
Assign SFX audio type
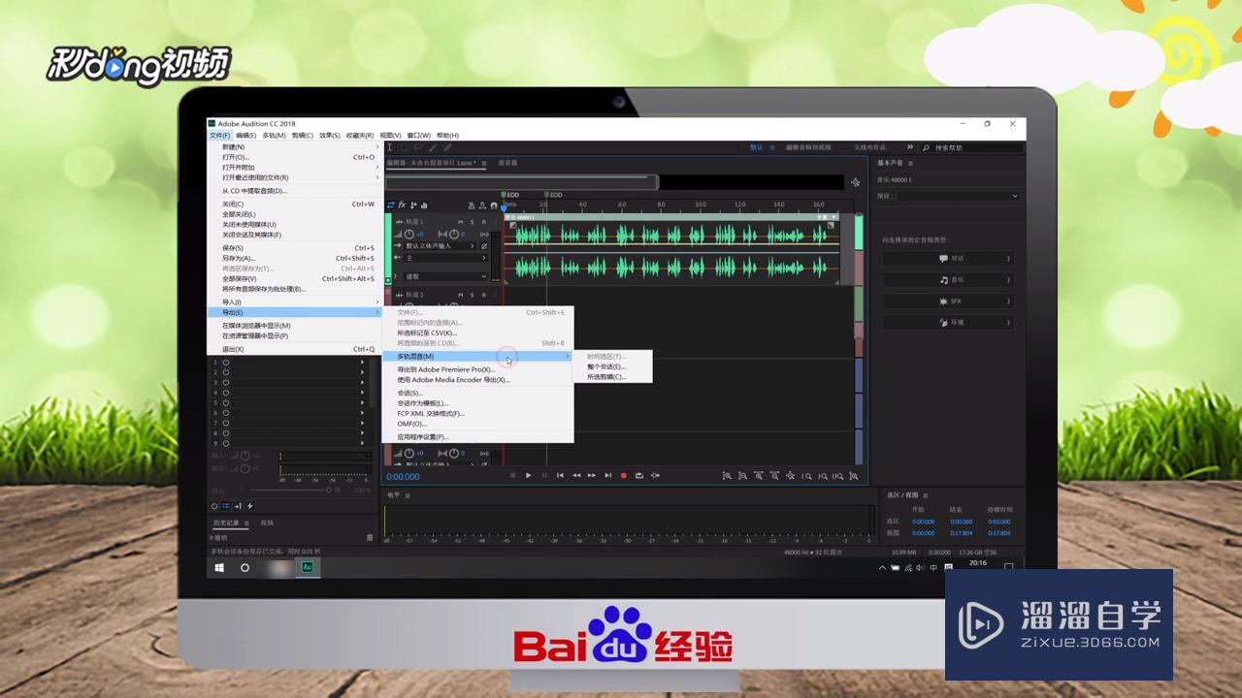[x=950, y=301]
